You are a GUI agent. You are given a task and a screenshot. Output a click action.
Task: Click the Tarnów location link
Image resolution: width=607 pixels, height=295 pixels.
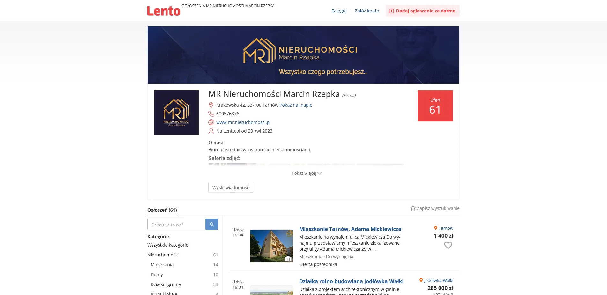(x=446, y=228)
